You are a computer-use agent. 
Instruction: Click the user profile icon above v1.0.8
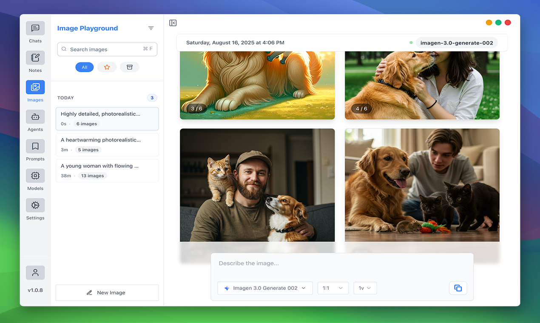(x=35, y=272)
